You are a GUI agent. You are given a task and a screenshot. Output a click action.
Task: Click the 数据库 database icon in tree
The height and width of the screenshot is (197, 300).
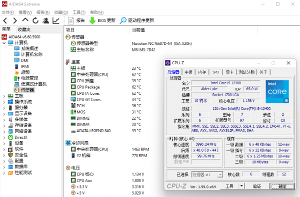10,167
